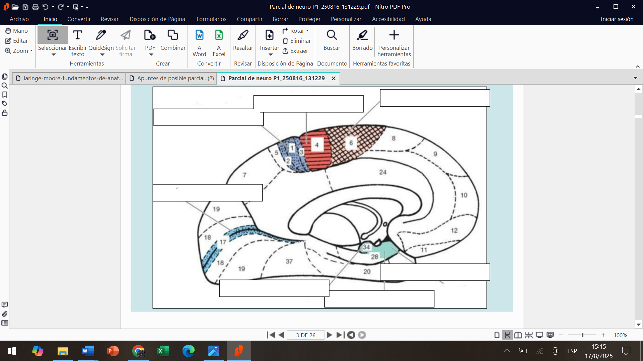This screenshot has height=361, width=643.
Task: Toggle two-page facing view
Action: pyautogui.click(x=518, y=335)
